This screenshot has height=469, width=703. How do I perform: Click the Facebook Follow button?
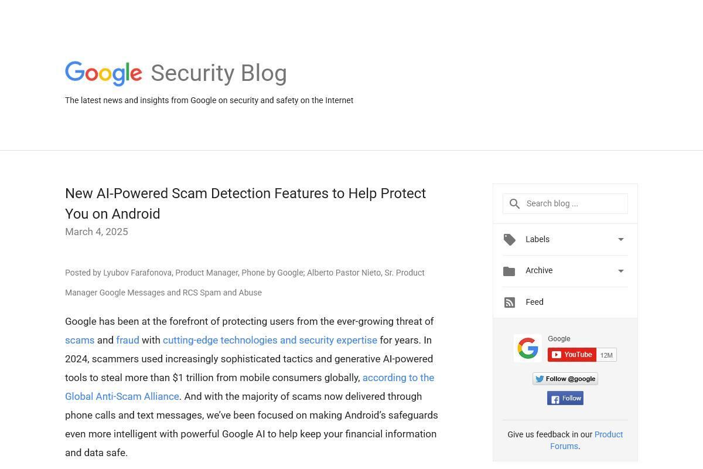(x=565, y=399)
